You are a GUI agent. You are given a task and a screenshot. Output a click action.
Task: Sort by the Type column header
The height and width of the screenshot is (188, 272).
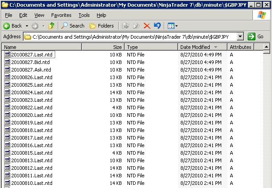151,47
